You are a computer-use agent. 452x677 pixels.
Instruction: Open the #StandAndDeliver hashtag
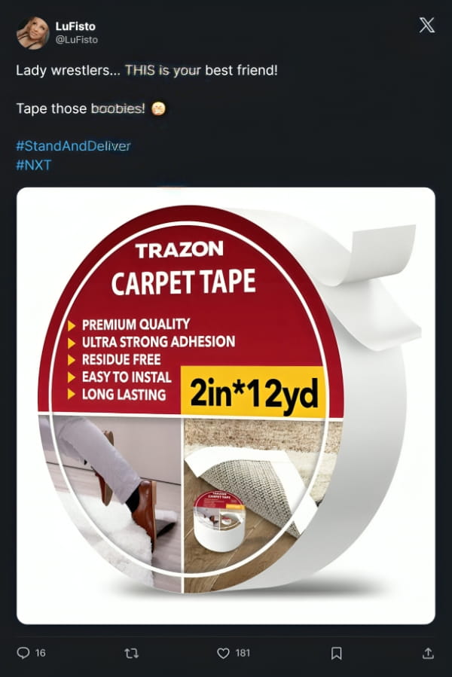click(73, 146)
